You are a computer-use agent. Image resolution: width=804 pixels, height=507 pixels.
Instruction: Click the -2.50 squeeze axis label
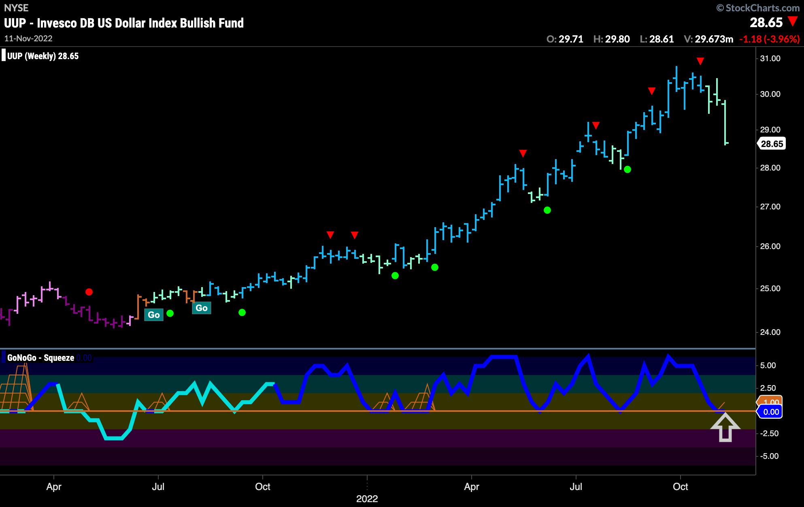769,433
